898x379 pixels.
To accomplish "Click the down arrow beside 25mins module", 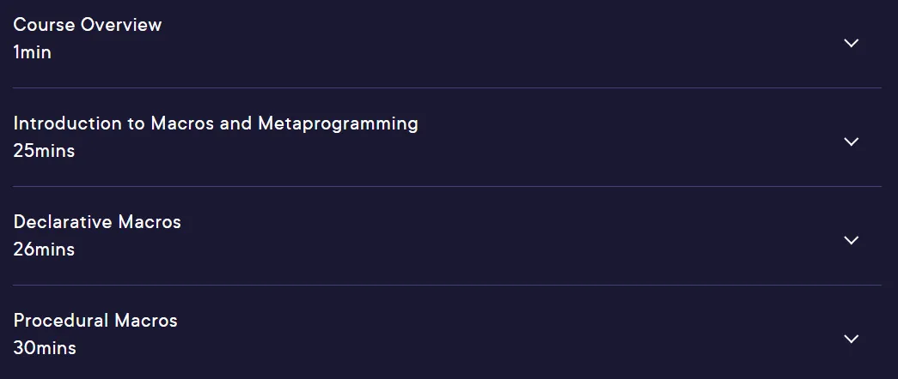I will 852,141.
